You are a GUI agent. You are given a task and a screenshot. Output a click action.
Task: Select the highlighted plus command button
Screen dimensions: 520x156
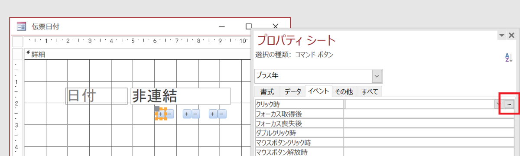[161, 114]
